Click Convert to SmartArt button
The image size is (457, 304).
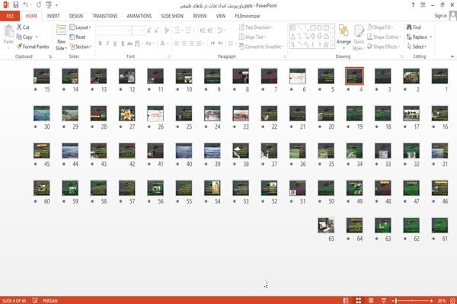[261, 46]
